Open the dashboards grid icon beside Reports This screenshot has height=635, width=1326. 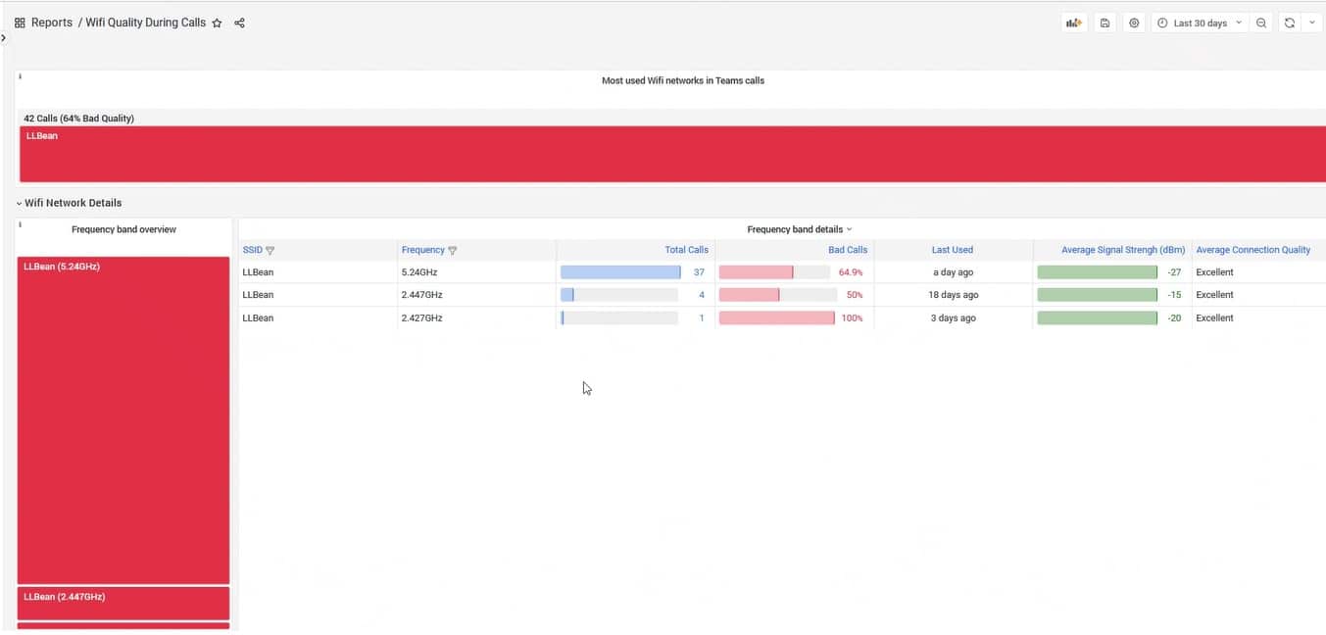[x=20, y=23]
